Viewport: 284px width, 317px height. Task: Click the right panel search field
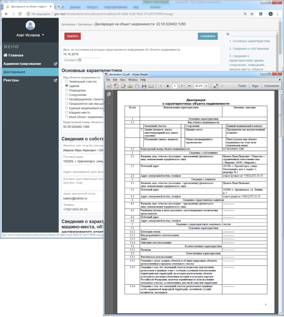tap(252, 34)
